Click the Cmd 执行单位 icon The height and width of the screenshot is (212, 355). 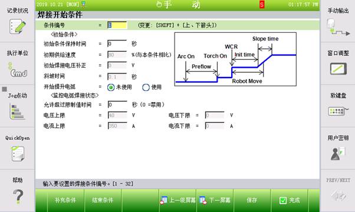click(x=18, y=70)
